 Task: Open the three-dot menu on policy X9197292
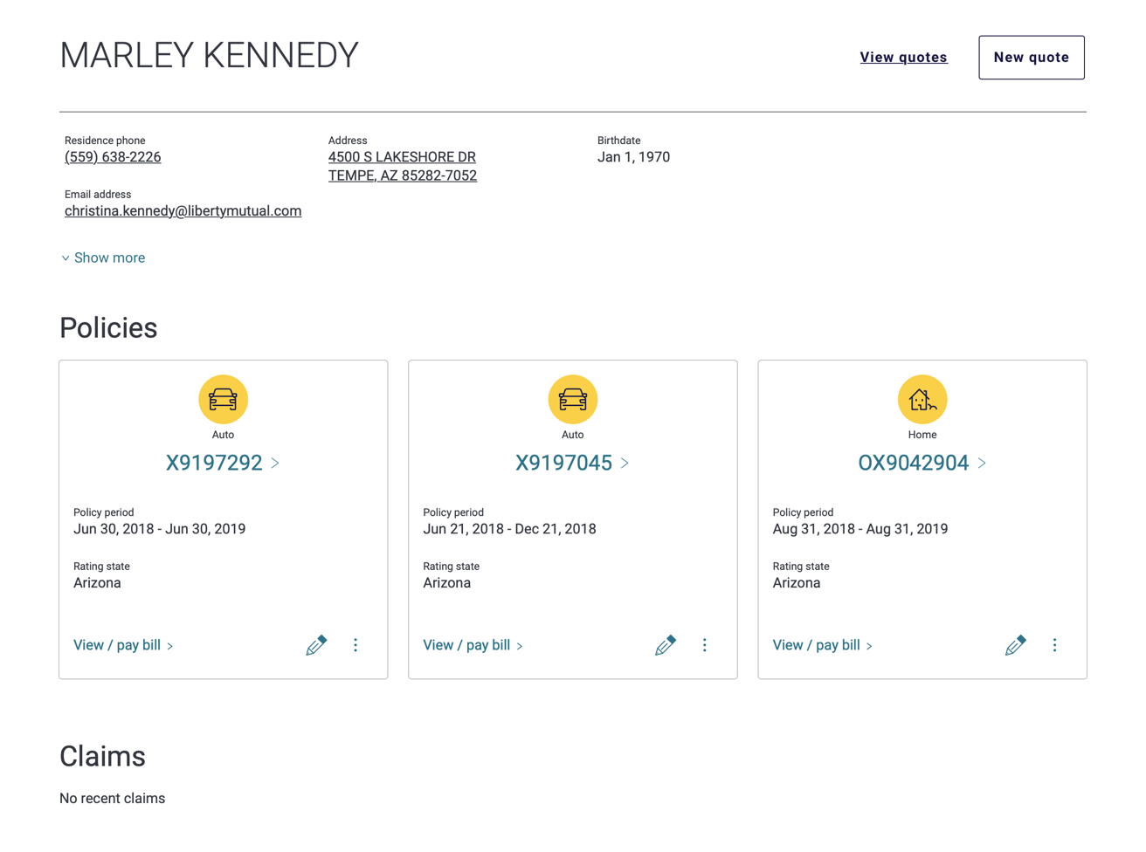tap(356, 645)
